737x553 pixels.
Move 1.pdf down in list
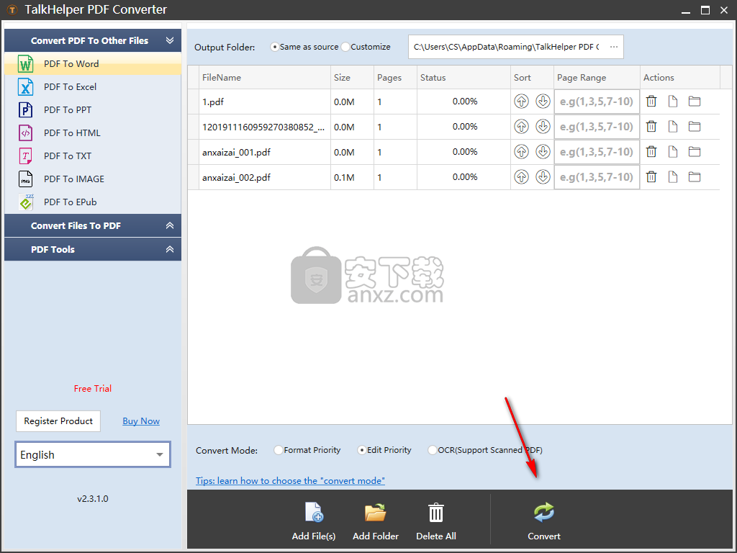click(x=543, y=101)
